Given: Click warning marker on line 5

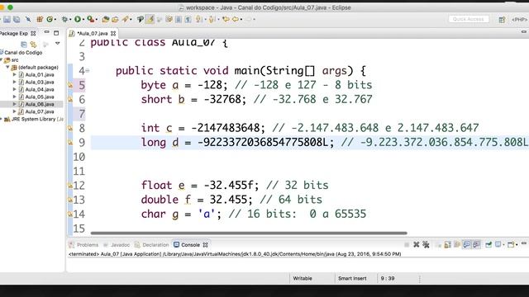Looking at the screenshot, I should tap(70, 85).
